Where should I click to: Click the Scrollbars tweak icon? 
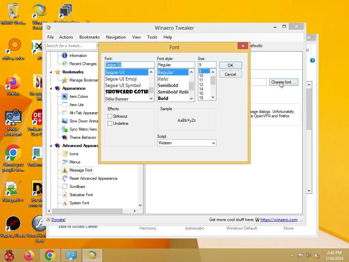click(x=65, y=187)
